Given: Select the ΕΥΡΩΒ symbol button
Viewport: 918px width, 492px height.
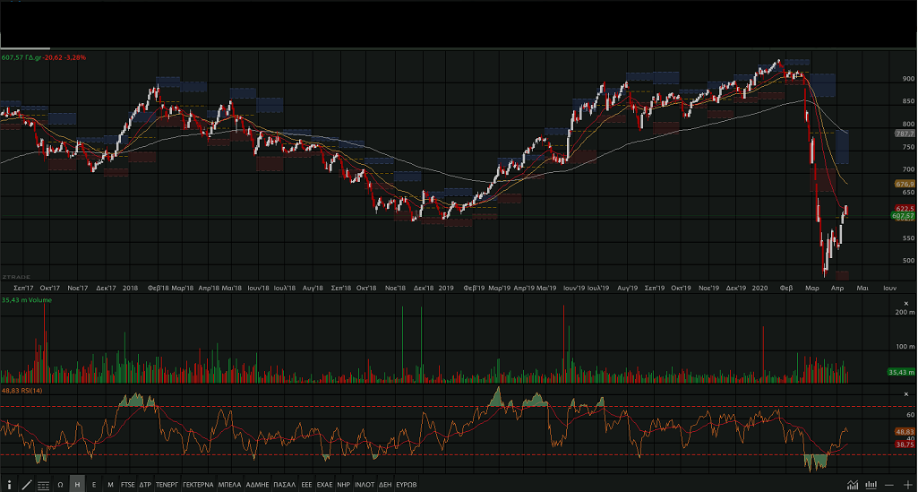Looking at the screenshot, I should click(407, 484).
